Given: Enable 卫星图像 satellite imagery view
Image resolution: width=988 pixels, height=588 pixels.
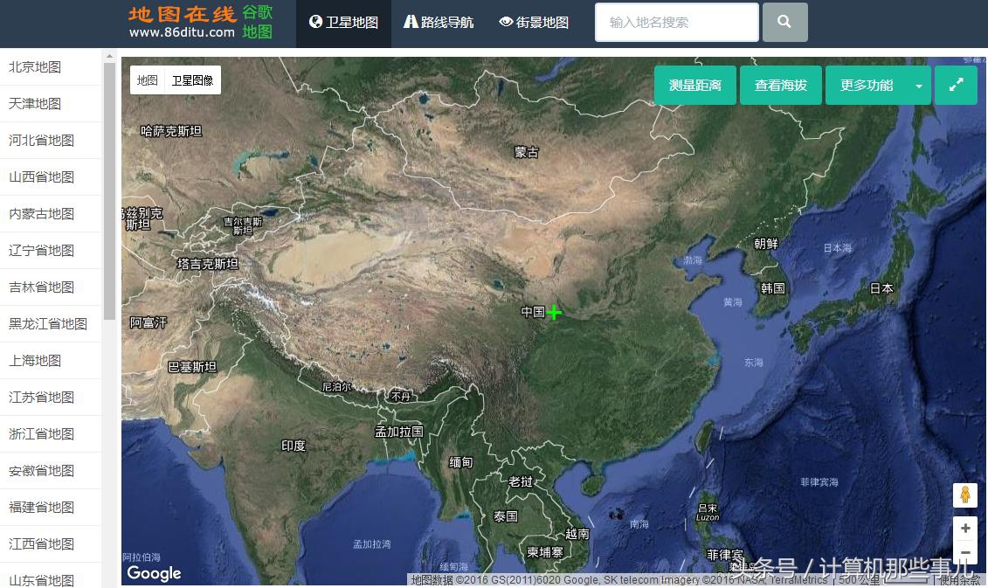Looking at the screenshot, I should point(191,80).
